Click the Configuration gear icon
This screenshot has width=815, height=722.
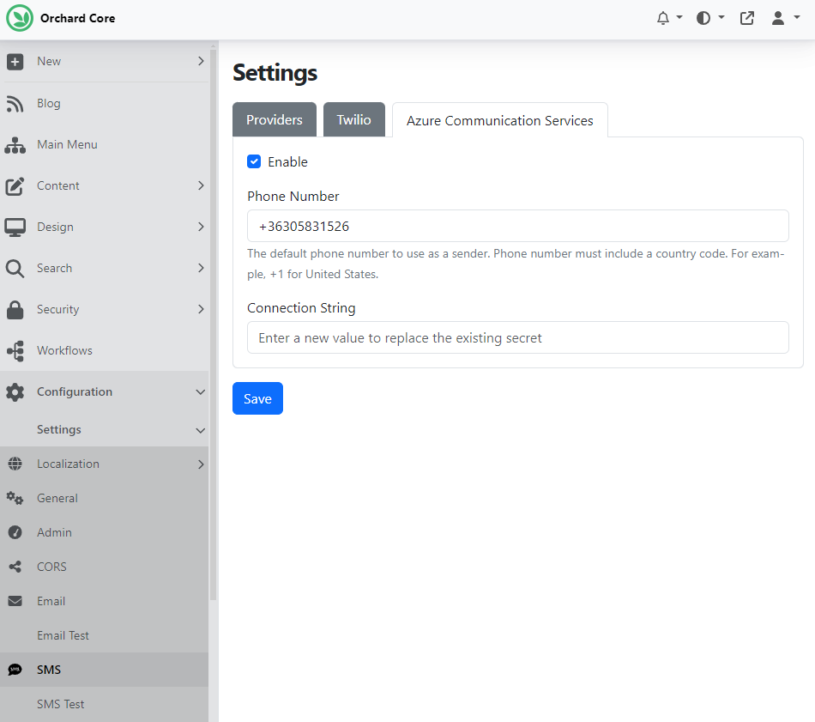(15, 392)
